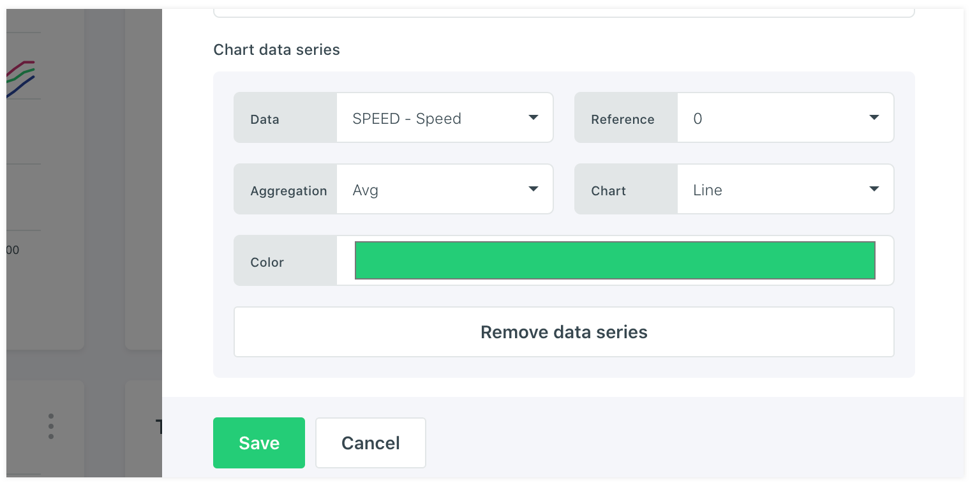This screenshot has width=970, height=485.
Task: Click Remove data series button
Action: point(563,332)
